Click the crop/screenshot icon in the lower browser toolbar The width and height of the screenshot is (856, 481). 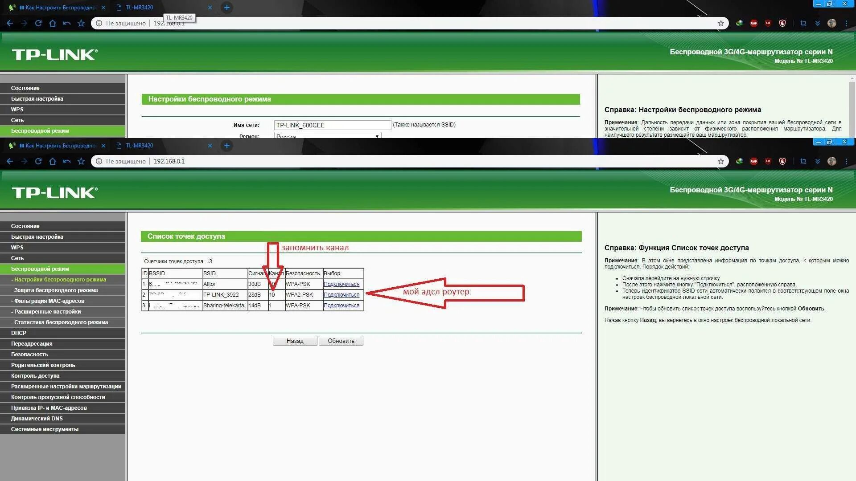click(x=803, y=161)
